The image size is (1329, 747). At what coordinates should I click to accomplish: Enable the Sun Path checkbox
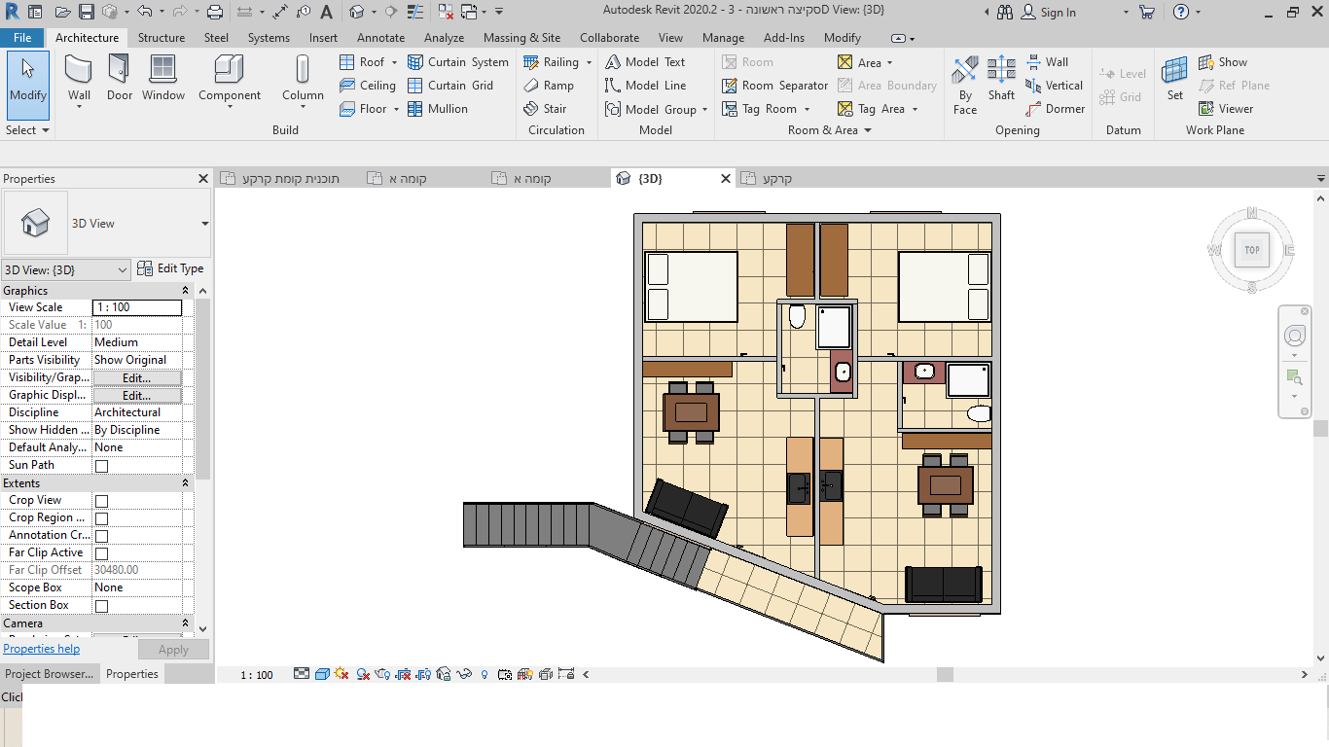[101, 466]
